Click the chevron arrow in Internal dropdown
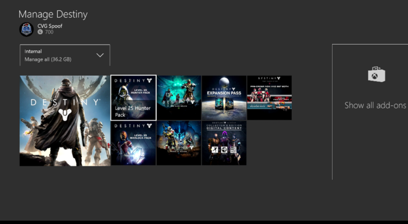Image resolution: width=408 pixels, height=224 pixels. (100, 55)
